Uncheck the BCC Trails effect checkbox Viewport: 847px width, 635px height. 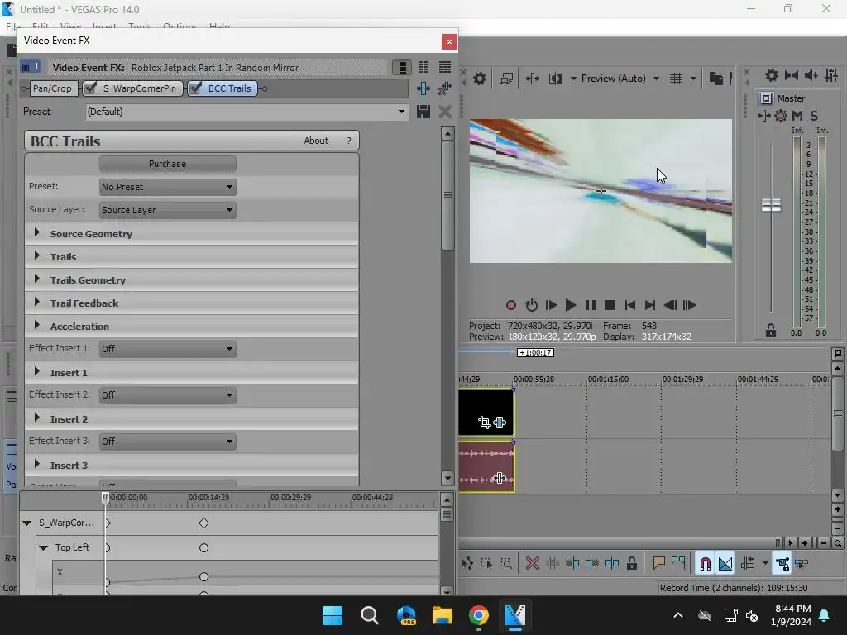click(x=195, y=88)
